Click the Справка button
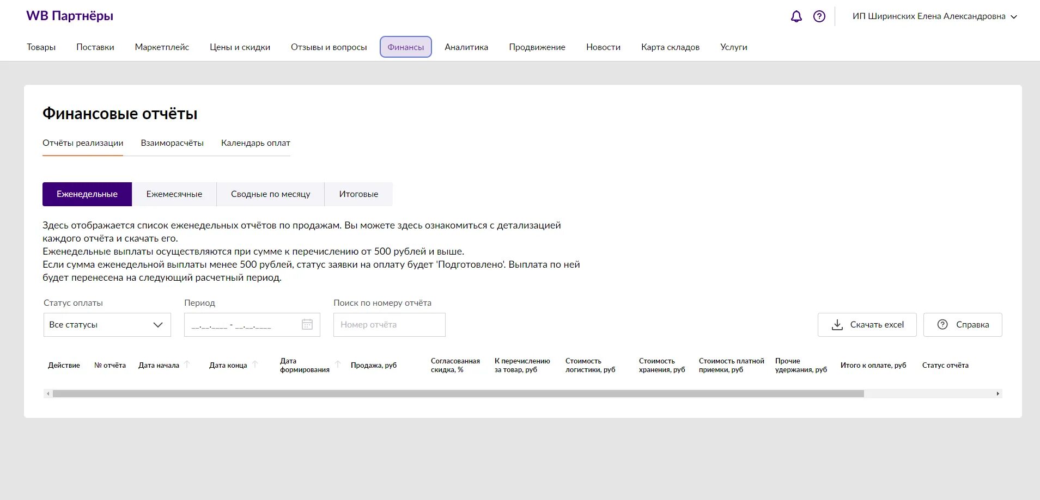1040x500 pixels. 963,325
